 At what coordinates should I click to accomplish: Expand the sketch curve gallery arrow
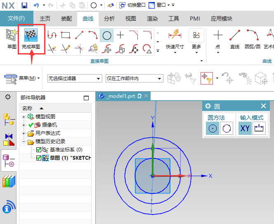(x=158, y=51)
